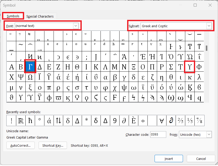Open the Font dropdown list
218x166 pixels.
point(76,26)
